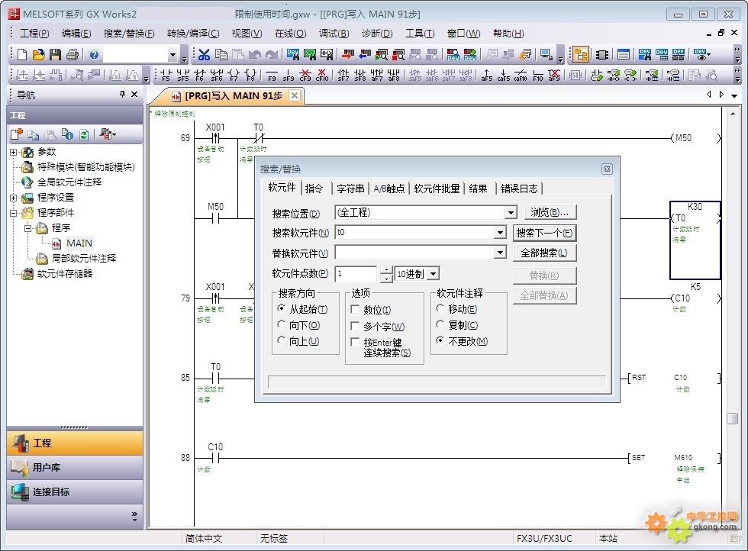Save the project using floppy disk icon
The image size is (748, 551).
coord(55,55)
